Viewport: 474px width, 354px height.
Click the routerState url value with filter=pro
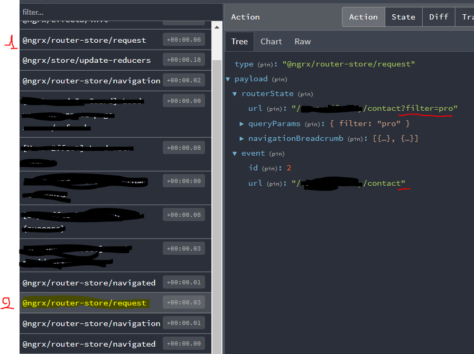375,108
